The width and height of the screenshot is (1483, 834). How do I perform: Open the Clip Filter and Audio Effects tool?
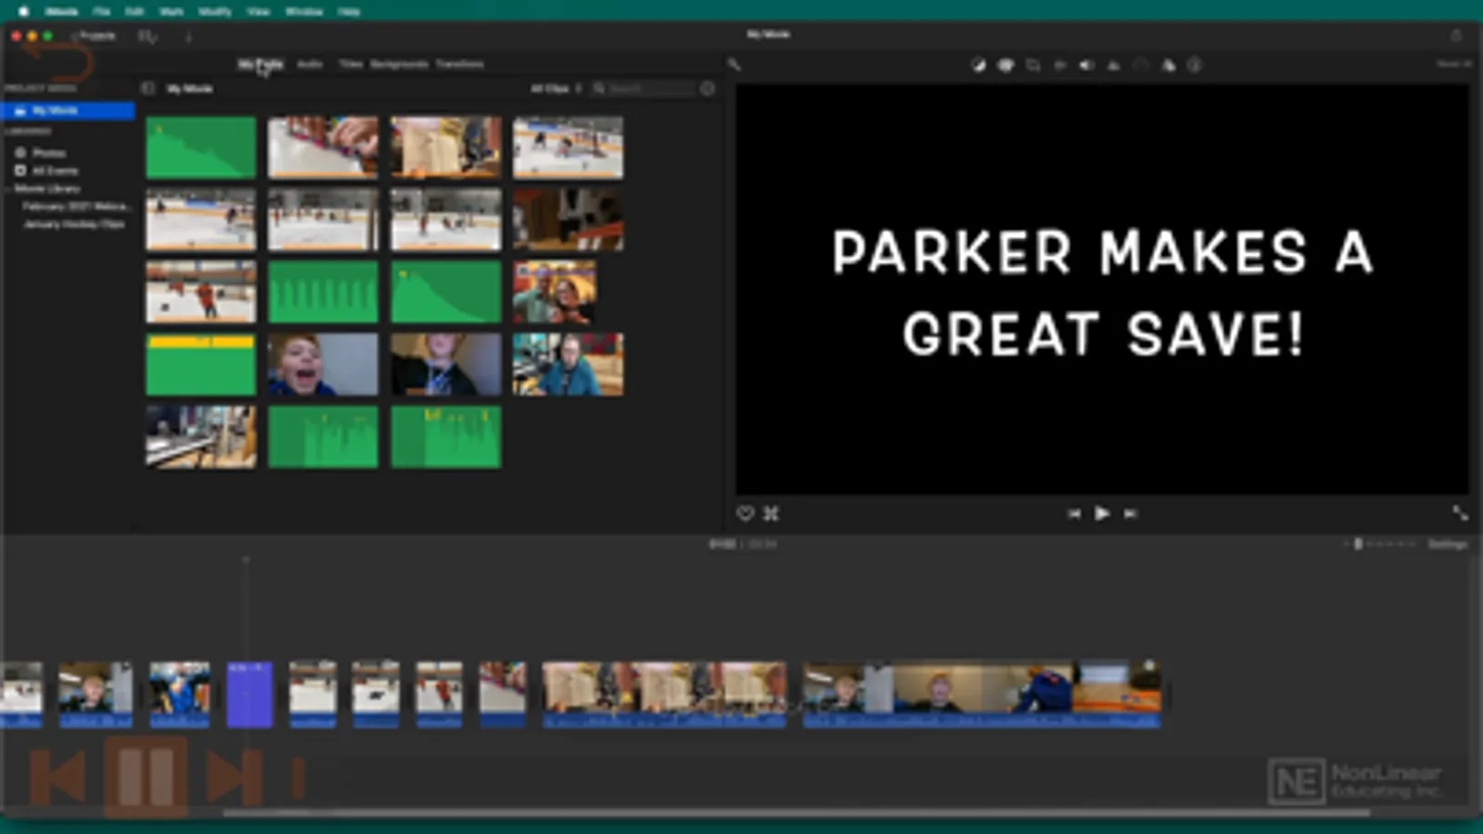pyautogui.click(x=1168, y=65)
